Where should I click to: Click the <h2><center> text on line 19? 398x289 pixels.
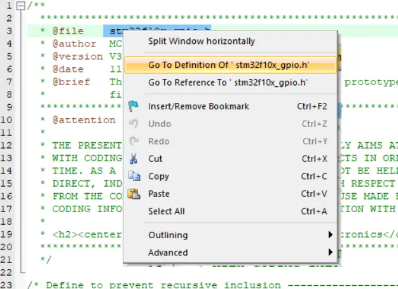point(86,234)
